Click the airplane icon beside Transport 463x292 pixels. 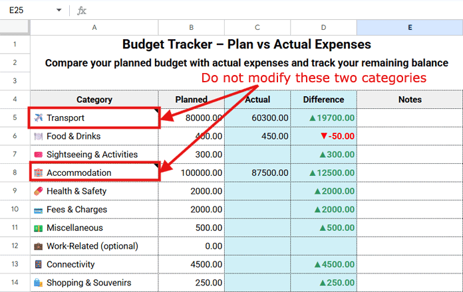(x=39, y=118)
